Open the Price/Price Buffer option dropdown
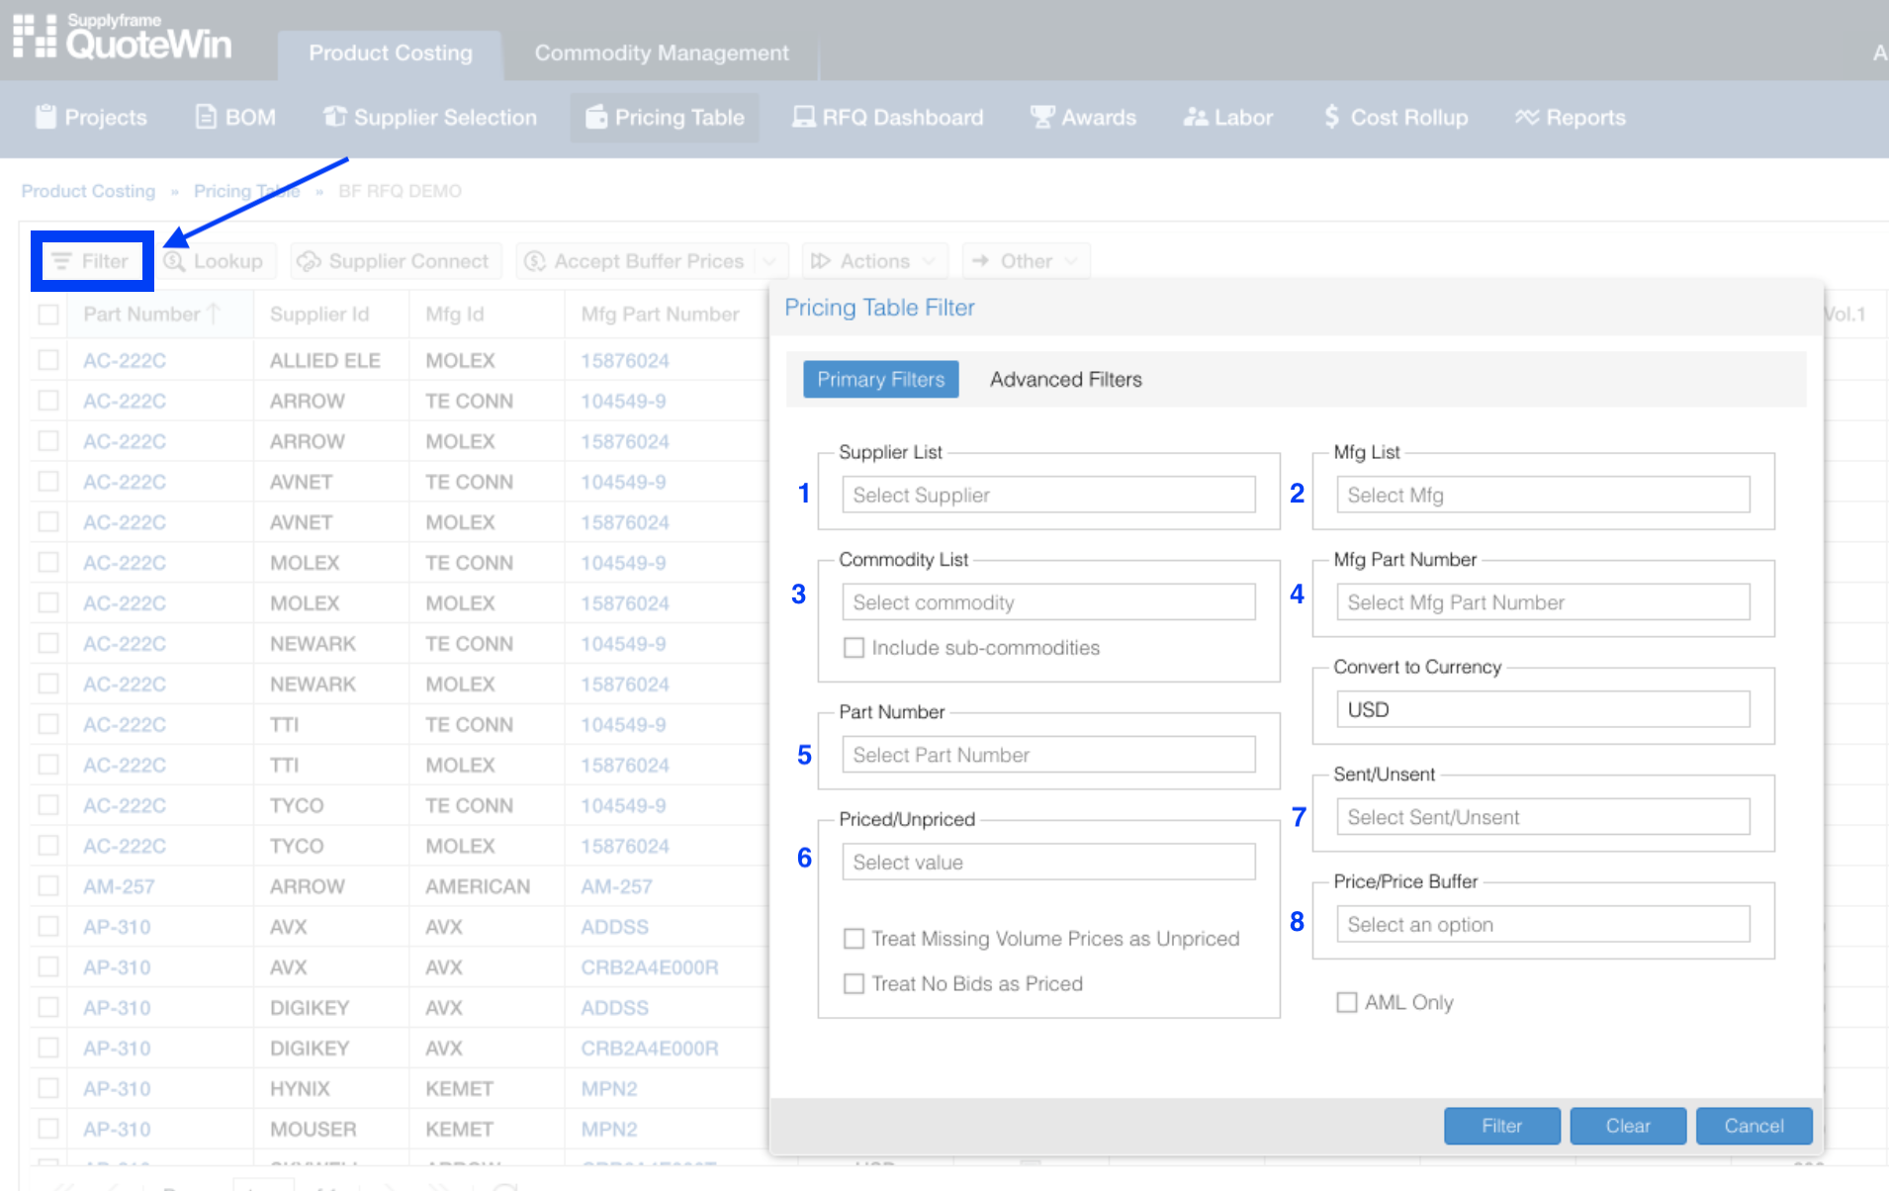Screen dimensions: 1889x1191 point(1543,925)
